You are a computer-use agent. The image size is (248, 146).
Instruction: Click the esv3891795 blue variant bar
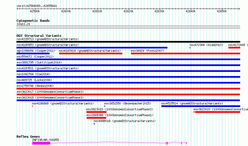click(x=128, y=65)
